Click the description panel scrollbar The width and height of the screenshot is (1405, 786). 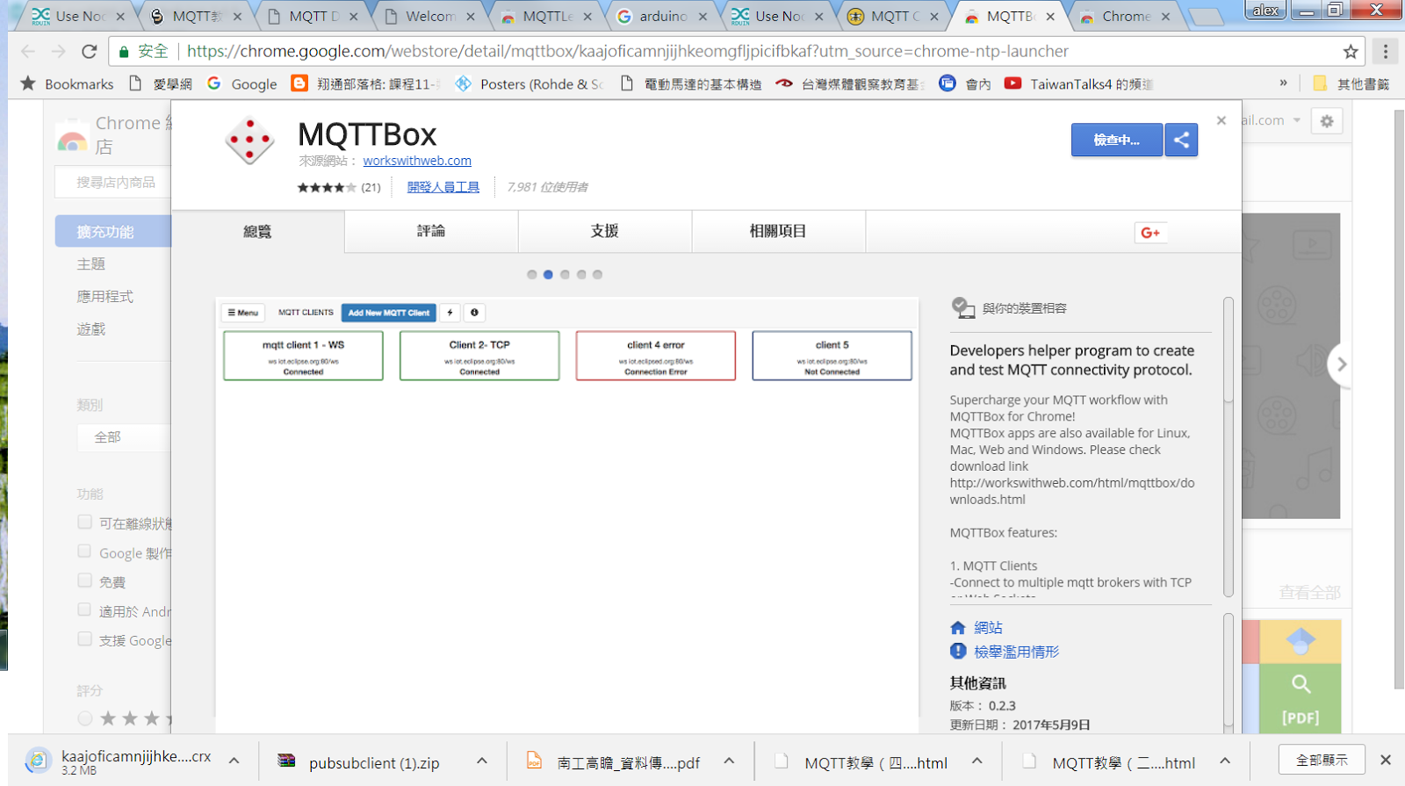[x=1228, y=447]
